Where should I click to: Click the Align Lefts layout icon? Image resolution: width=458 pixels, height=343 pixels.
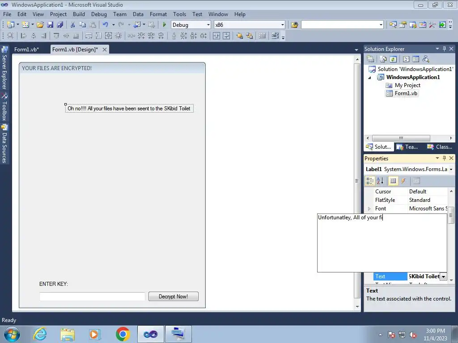(24, 36)
